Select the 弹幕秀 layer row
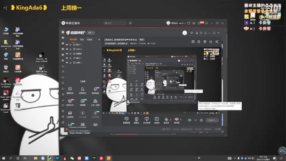This screenshot has height=161, width=286. [x=83, y=54]
